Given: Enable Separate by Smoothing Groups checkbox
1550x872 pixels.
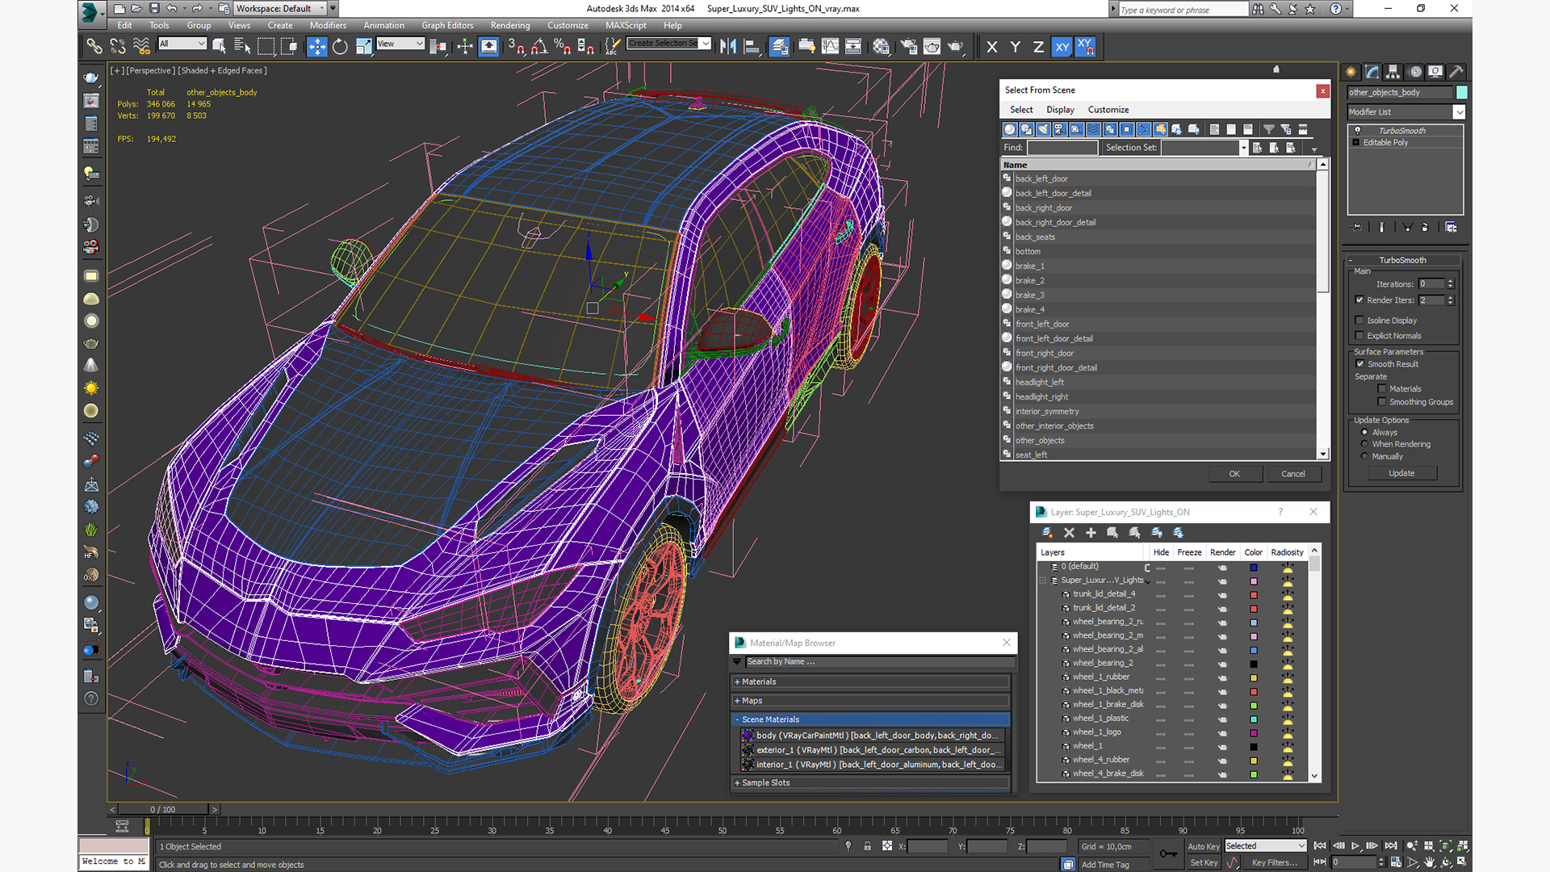Looking at the screenshot, I should tap(1381, 402).
